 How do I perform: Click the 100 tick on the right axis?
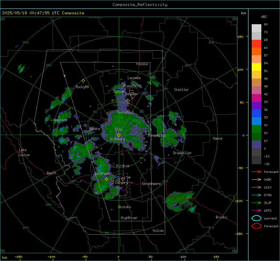240,70
